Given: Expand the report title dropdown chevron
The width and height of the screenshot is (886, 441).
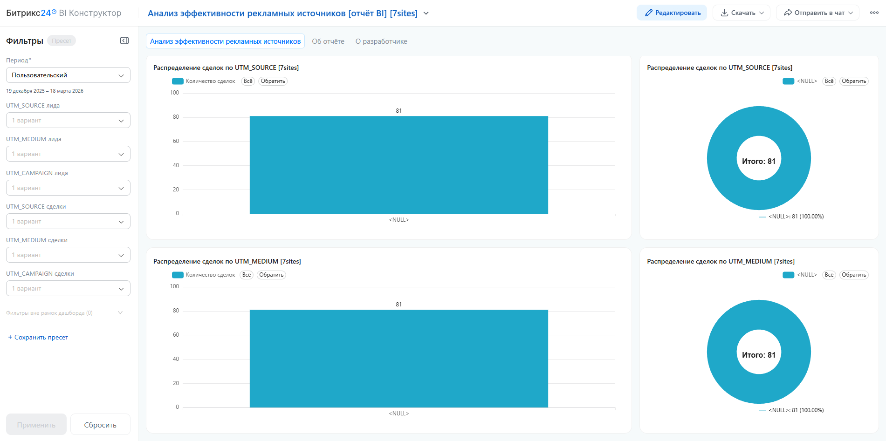Looking at the screenshot, I should (426, 14).
